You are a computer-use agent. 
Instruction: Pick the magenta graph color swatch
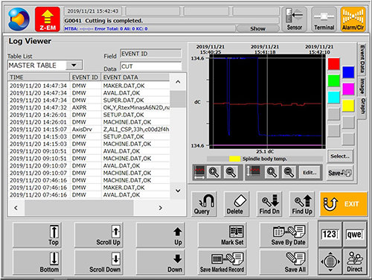[348, 89]
